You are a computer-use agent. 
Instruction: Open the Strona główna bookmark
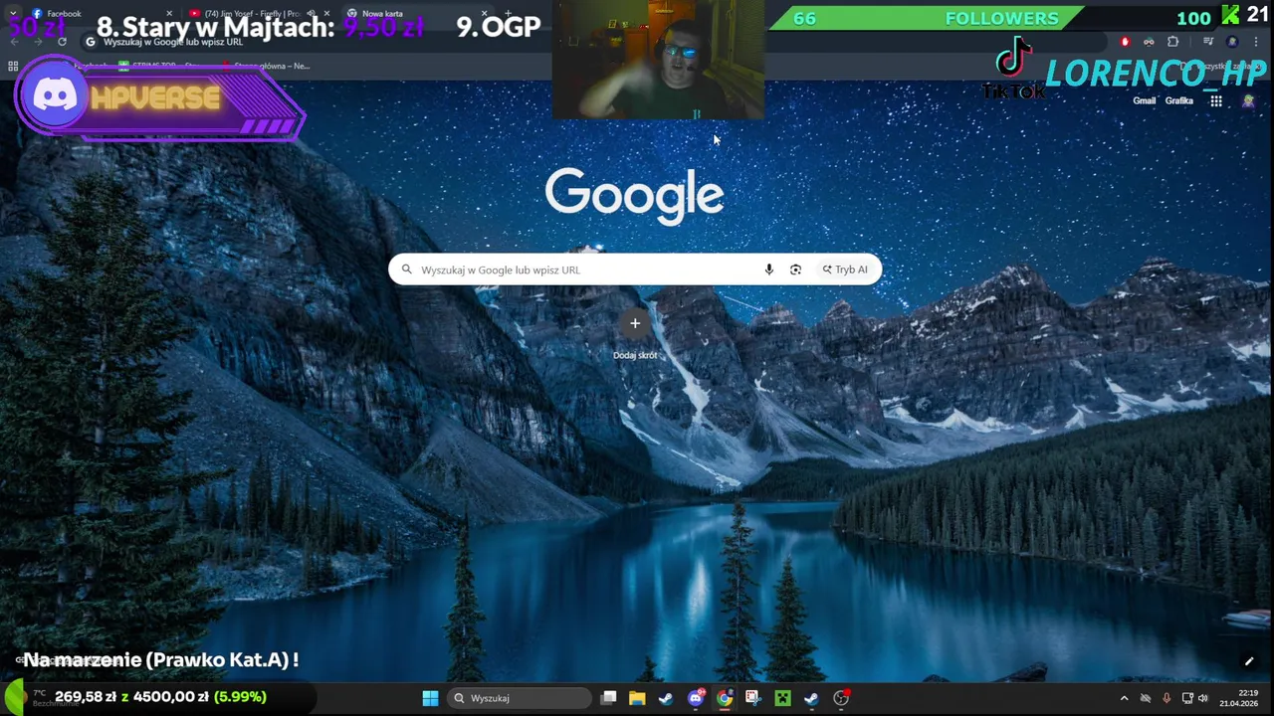266,66
